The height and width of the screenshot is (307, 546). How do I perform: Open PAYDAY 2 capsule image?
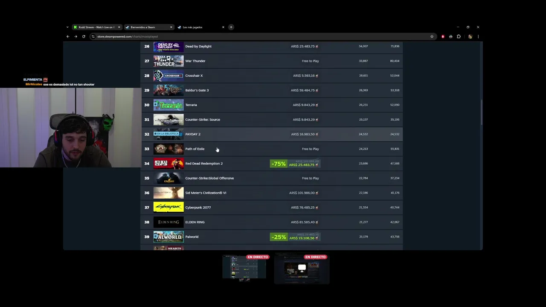click(168, 134)
